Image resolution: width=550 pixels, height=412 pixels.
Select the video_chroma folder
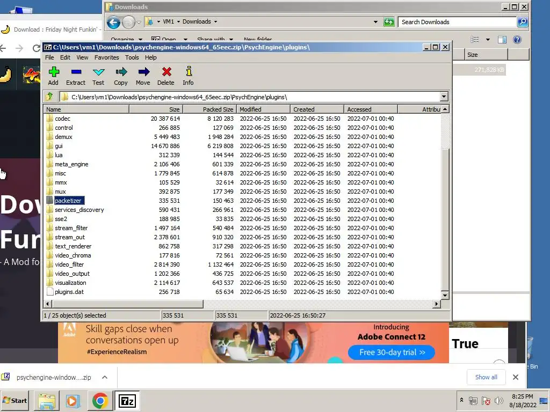point(73,255)
